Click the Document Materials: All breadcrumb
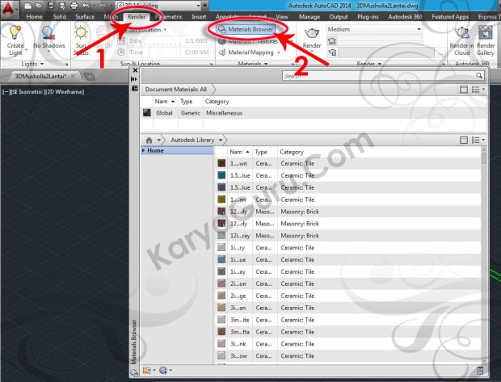Viewport: 501px width, 382px height. coord(176,90)
